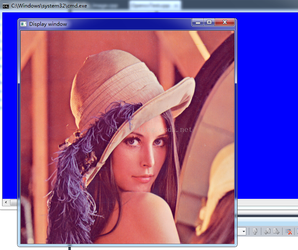This screenshot has height=250, width=298.
Task: Click the 'C:\Windows\system32\cmd.exe' title text
Action: click(49, 6)
